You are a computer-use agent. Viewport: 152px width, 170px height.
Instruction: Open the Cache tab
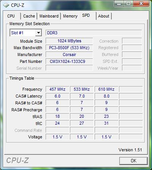(x=29, y=16)
